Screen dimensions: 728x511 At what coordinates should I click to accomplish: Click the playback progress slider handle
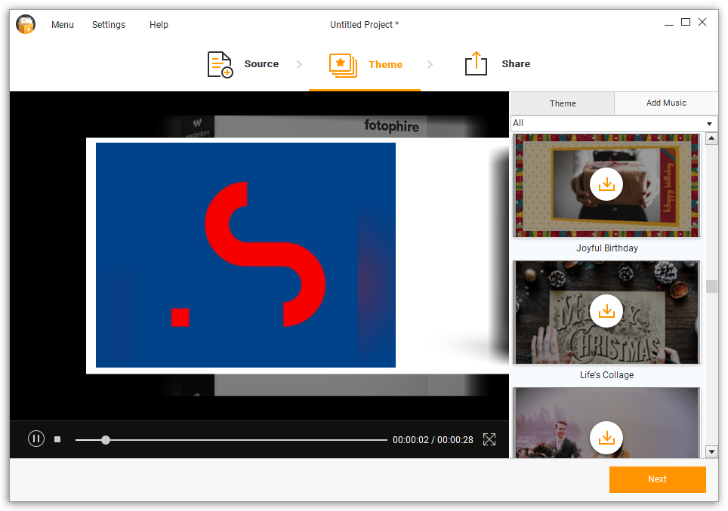coord(106,439)
